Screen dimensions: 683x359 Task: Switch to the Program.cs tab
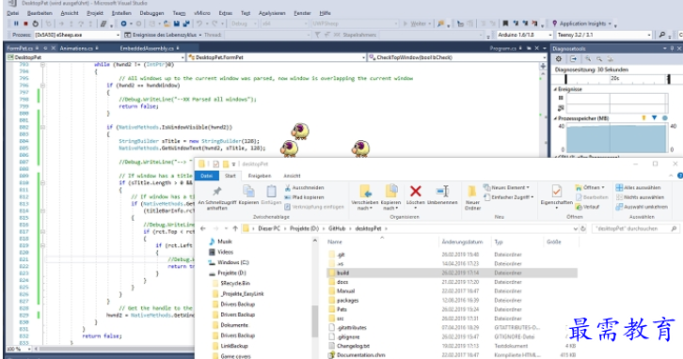(502, 48)
